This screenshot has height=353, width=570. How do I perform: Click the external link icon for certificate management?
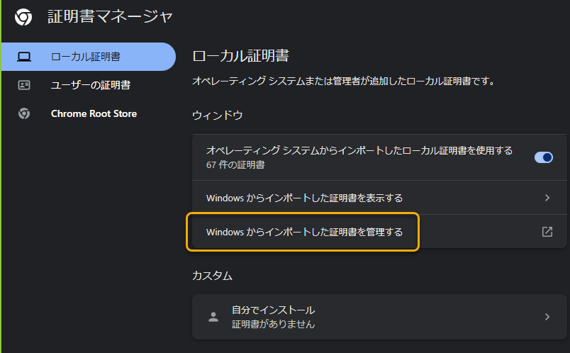click(547, 232)
